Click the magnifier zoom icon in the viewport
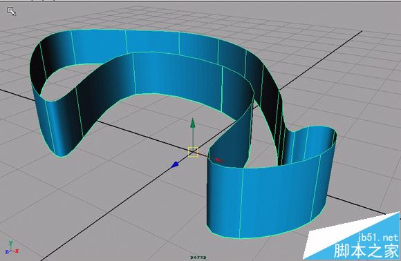Image resolution: width=401 pixels, height=261 pixels. [x=11, y=11]
